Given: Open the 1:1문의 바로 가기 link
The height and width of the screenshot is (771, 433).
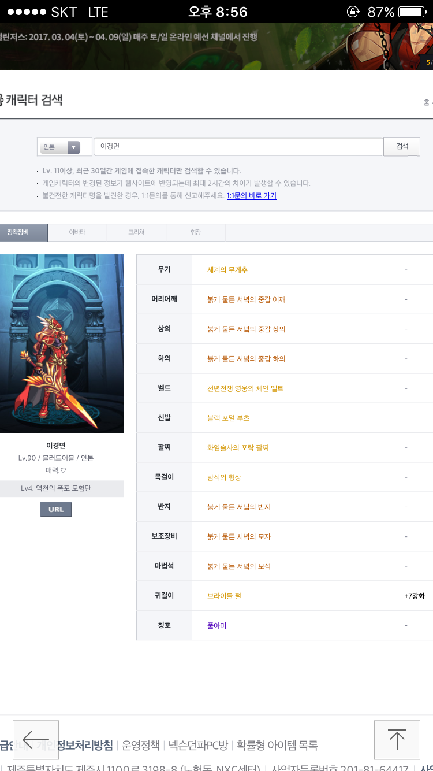Looking at the screenshot, I should tap(251, 196).
